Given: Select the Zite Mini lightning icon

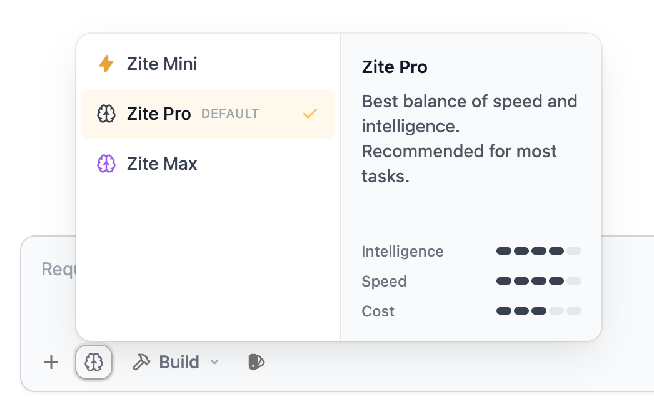Looking at the screenshot, I should click(106, 63).
